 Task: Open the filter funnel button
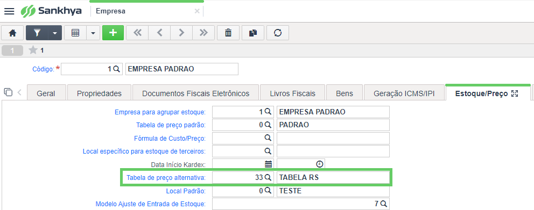pos(37,33)
